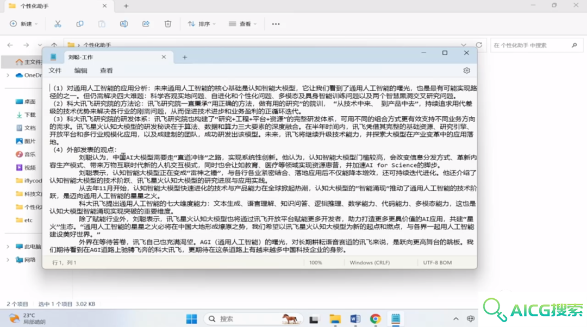Go up one folder level in File Explorer
This screenshot has height=327, width=587.
pyautogui.click(x=54, y=45)
